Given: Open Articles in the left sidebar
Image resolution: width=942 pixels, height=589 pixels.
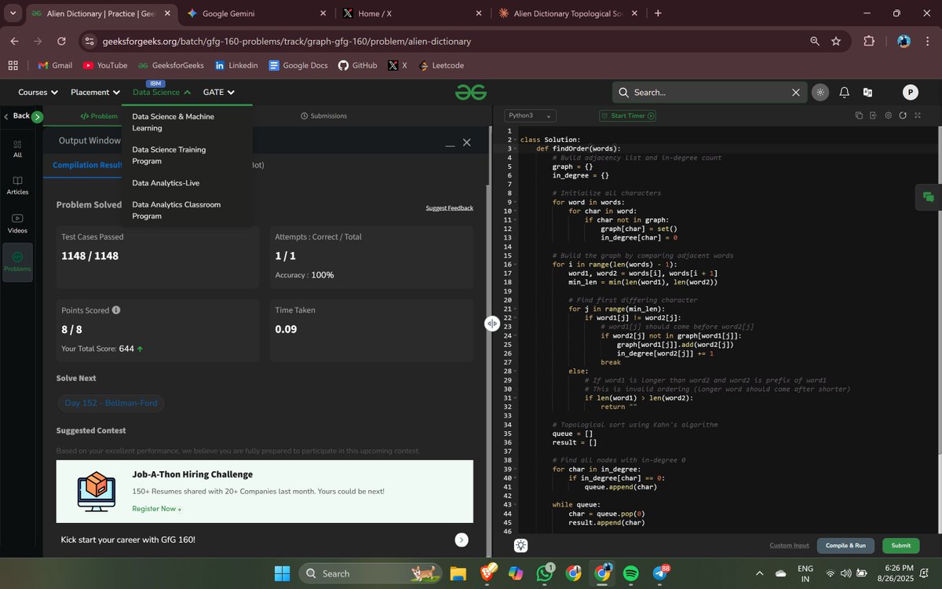Looking at the screenshot, I should pyautogui.click(x=17, y=185).
